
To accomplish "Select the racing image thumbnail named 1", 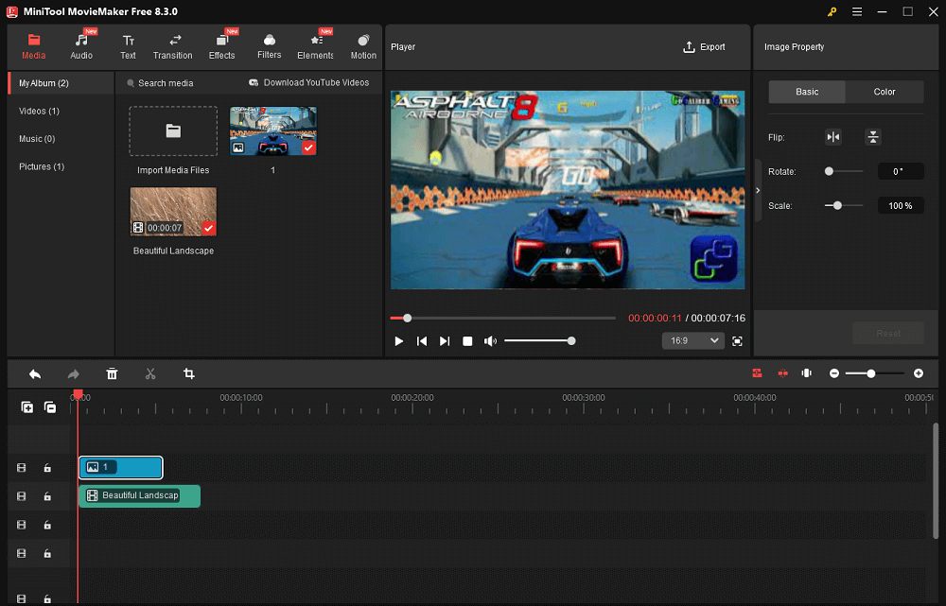I will pyautogui.click(x=273, y=130).
